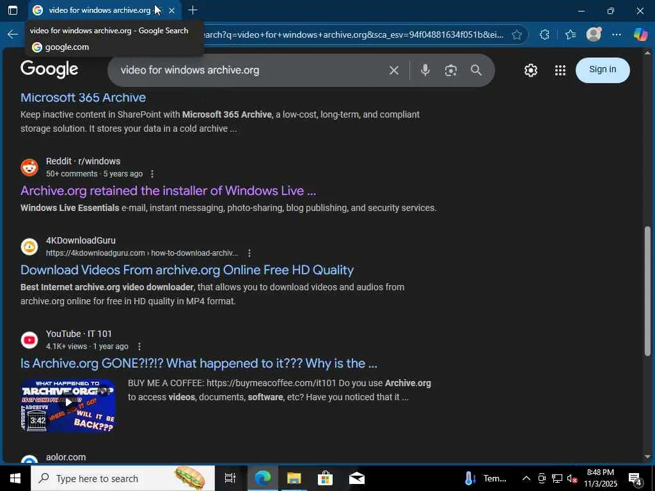
Task: Click the YouTube favicon icon
Action: (x=29, y=340)
